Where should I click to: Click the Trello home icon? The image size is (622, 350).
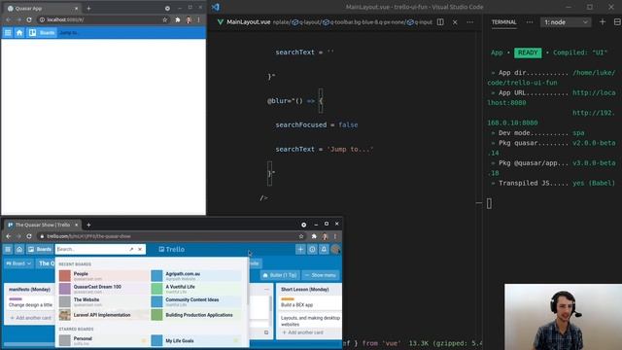(x=19, y=249)
